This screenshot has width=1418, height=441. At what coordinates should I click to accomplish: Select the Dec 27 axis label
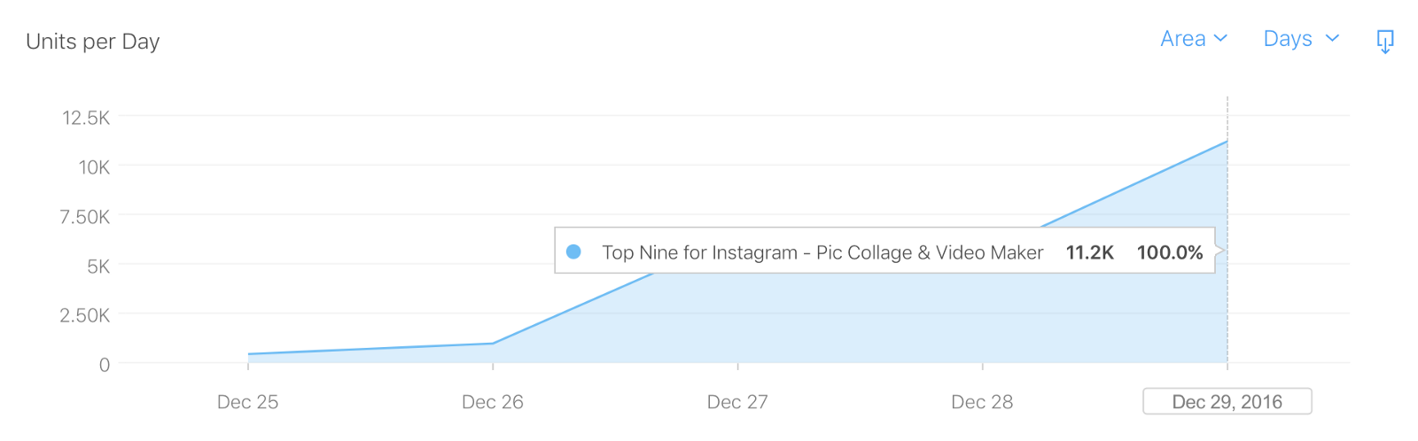pos(737,402)
